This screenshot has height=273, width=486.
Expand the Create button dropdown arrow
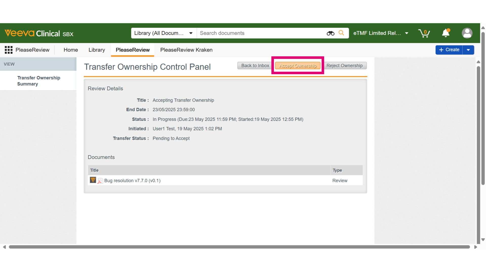click(468, 50)
